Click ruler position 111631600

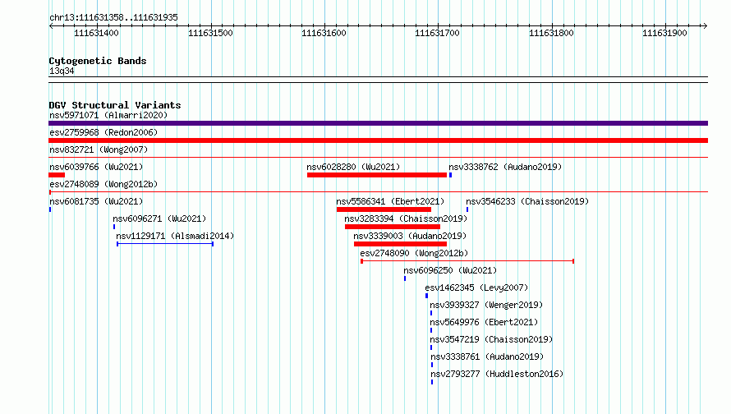click(324, 33)
